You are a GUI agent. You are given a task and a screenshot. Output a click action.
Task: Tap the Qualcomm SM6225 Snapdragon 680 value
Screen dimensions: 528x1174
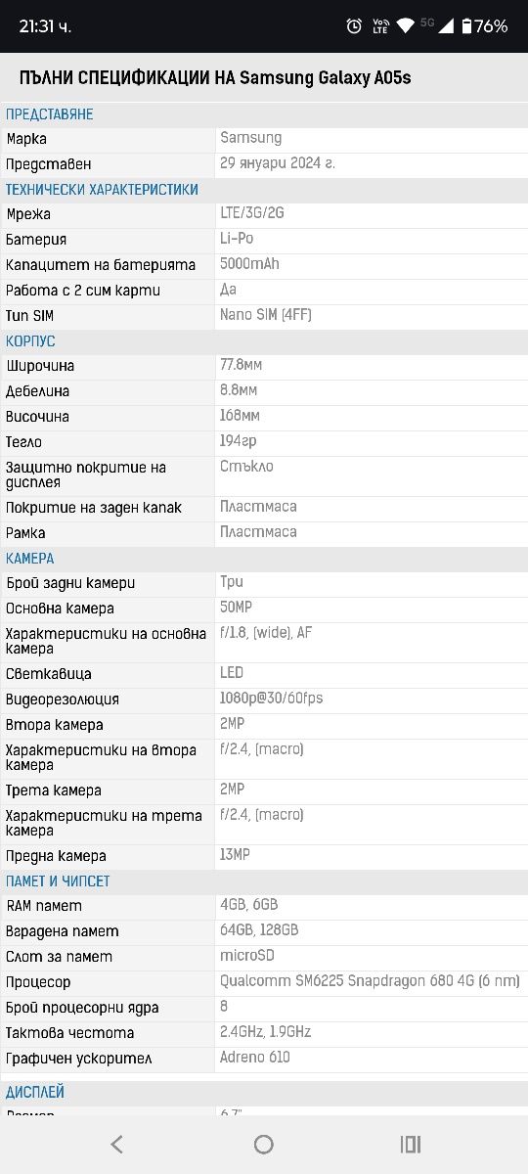[370, 981]
